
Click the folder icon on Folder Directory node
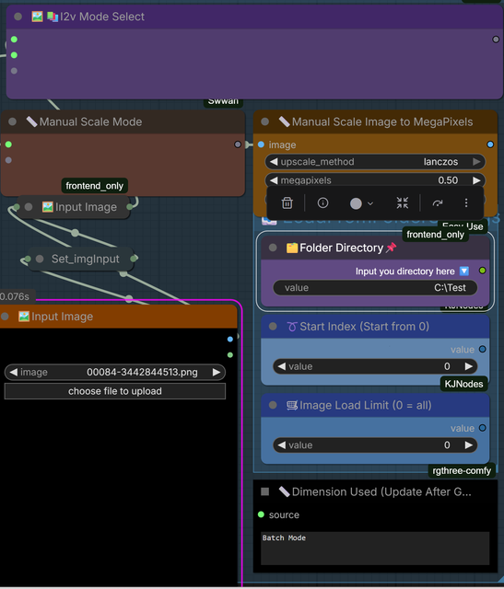pos(292,248)
